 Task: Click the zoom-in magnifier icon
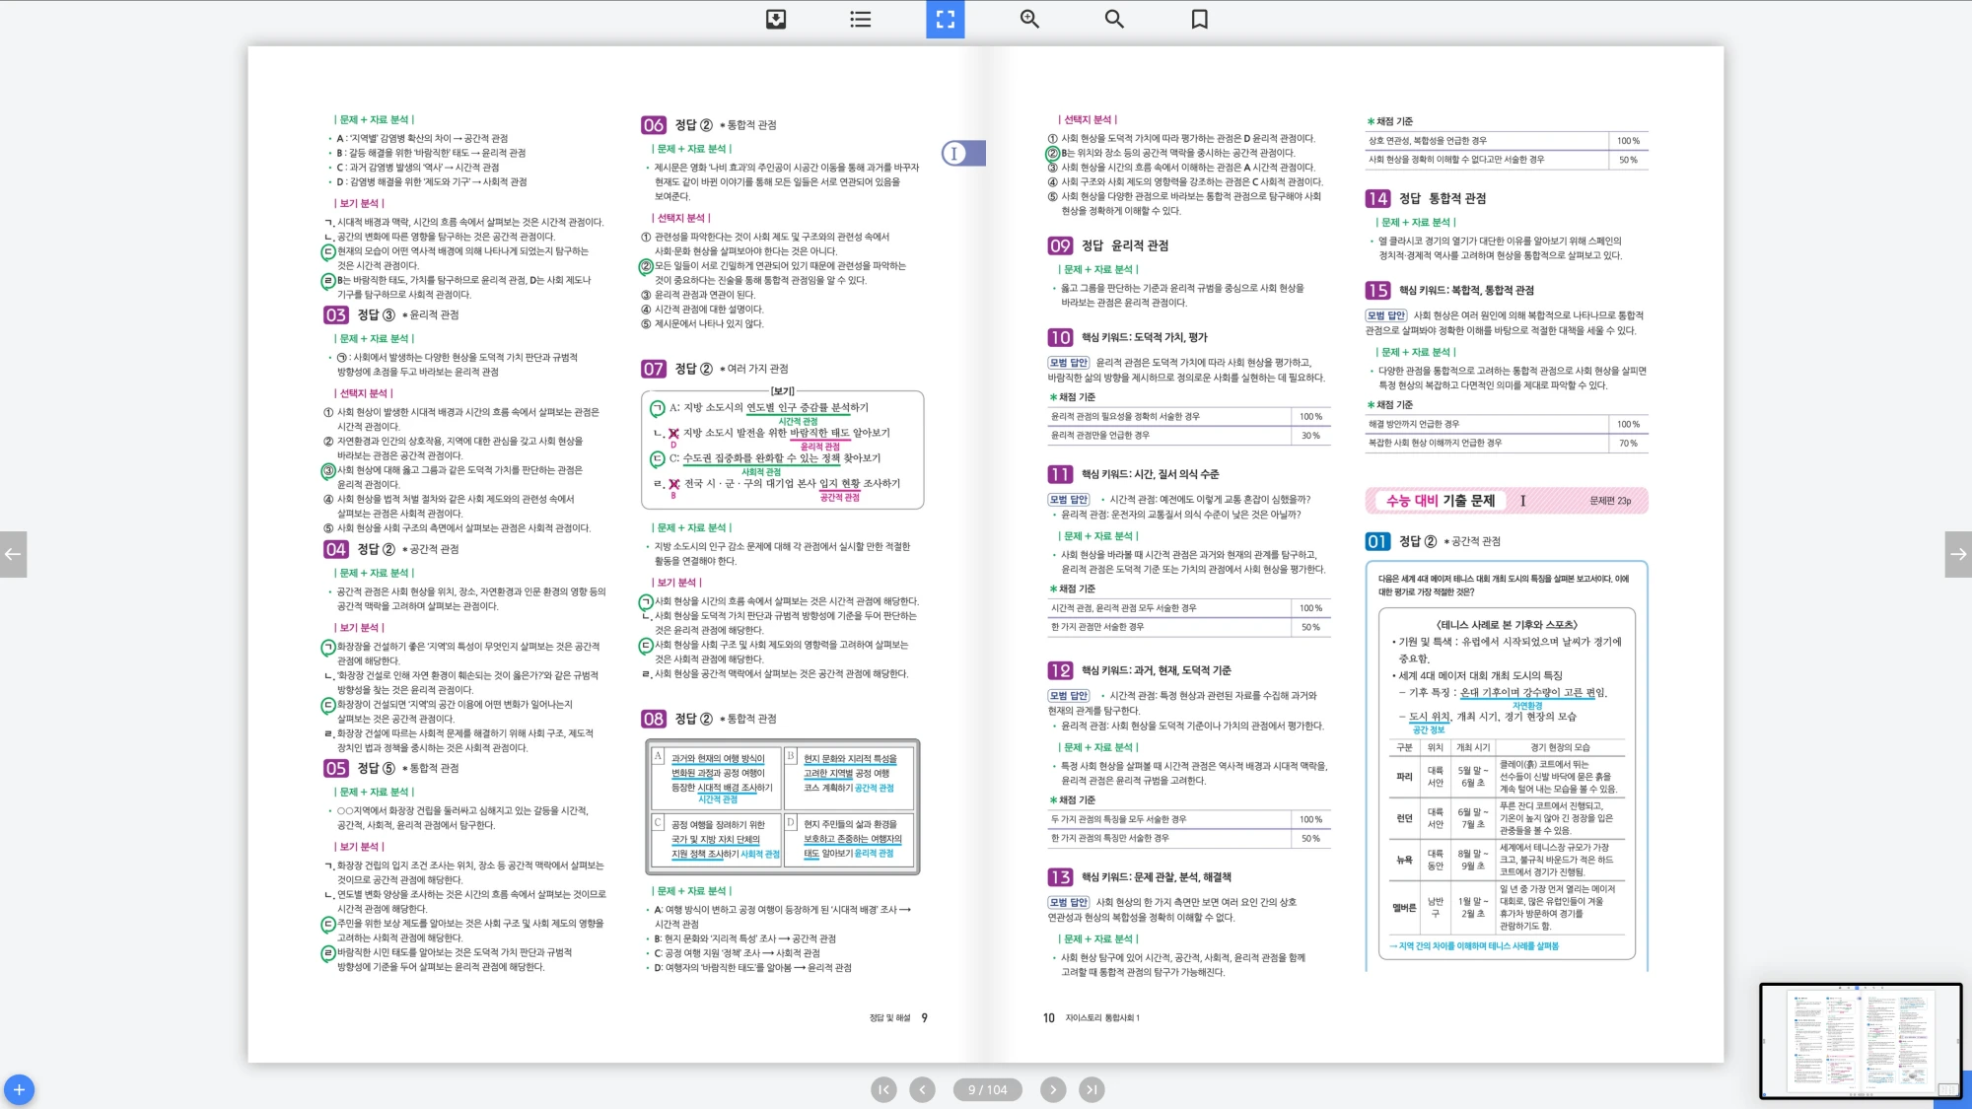tap(1029, 19)
